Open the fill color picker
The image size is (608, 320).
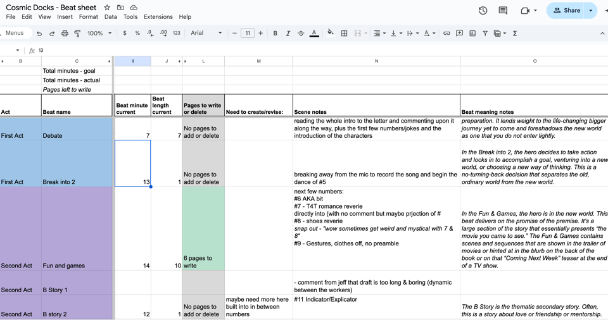(x=330, y=34)
